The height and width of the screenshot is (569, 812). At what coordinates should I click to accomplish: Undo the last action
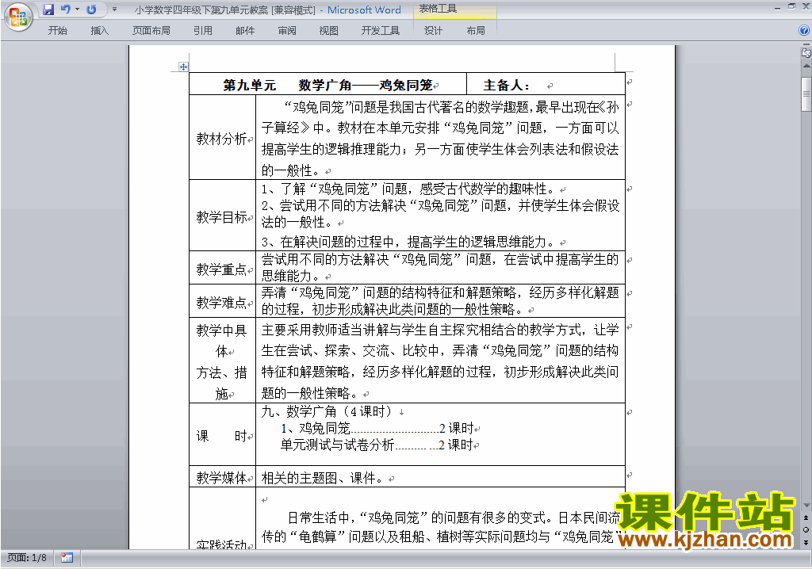65,10
